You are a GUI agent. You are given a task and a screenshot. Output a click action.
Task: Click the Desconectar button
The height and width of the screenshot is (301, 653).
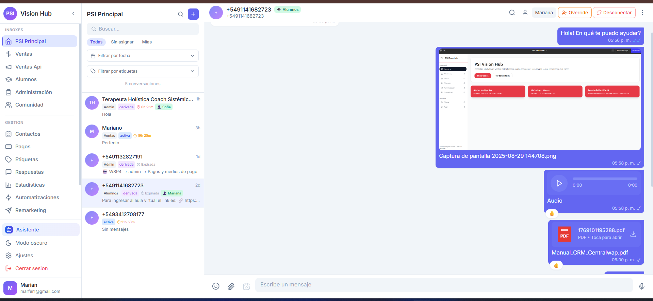614,13
